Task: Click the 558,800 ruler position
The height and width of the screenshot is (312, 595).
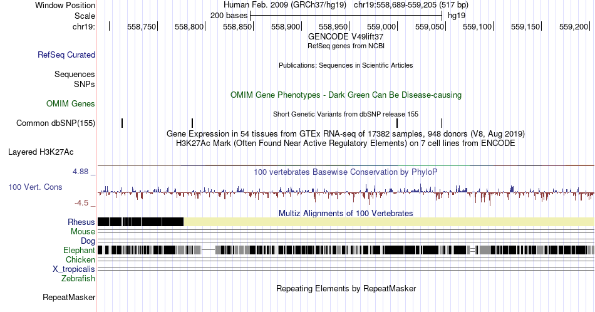Action: click(x=189, y=26)
